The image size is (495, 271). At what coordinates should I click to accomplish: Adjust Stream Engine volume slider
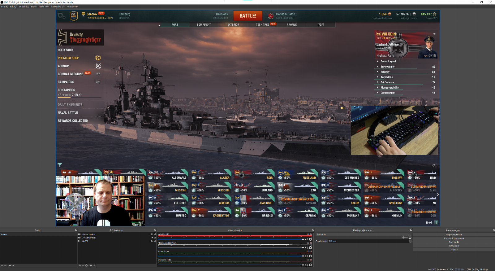coord(231,256)
